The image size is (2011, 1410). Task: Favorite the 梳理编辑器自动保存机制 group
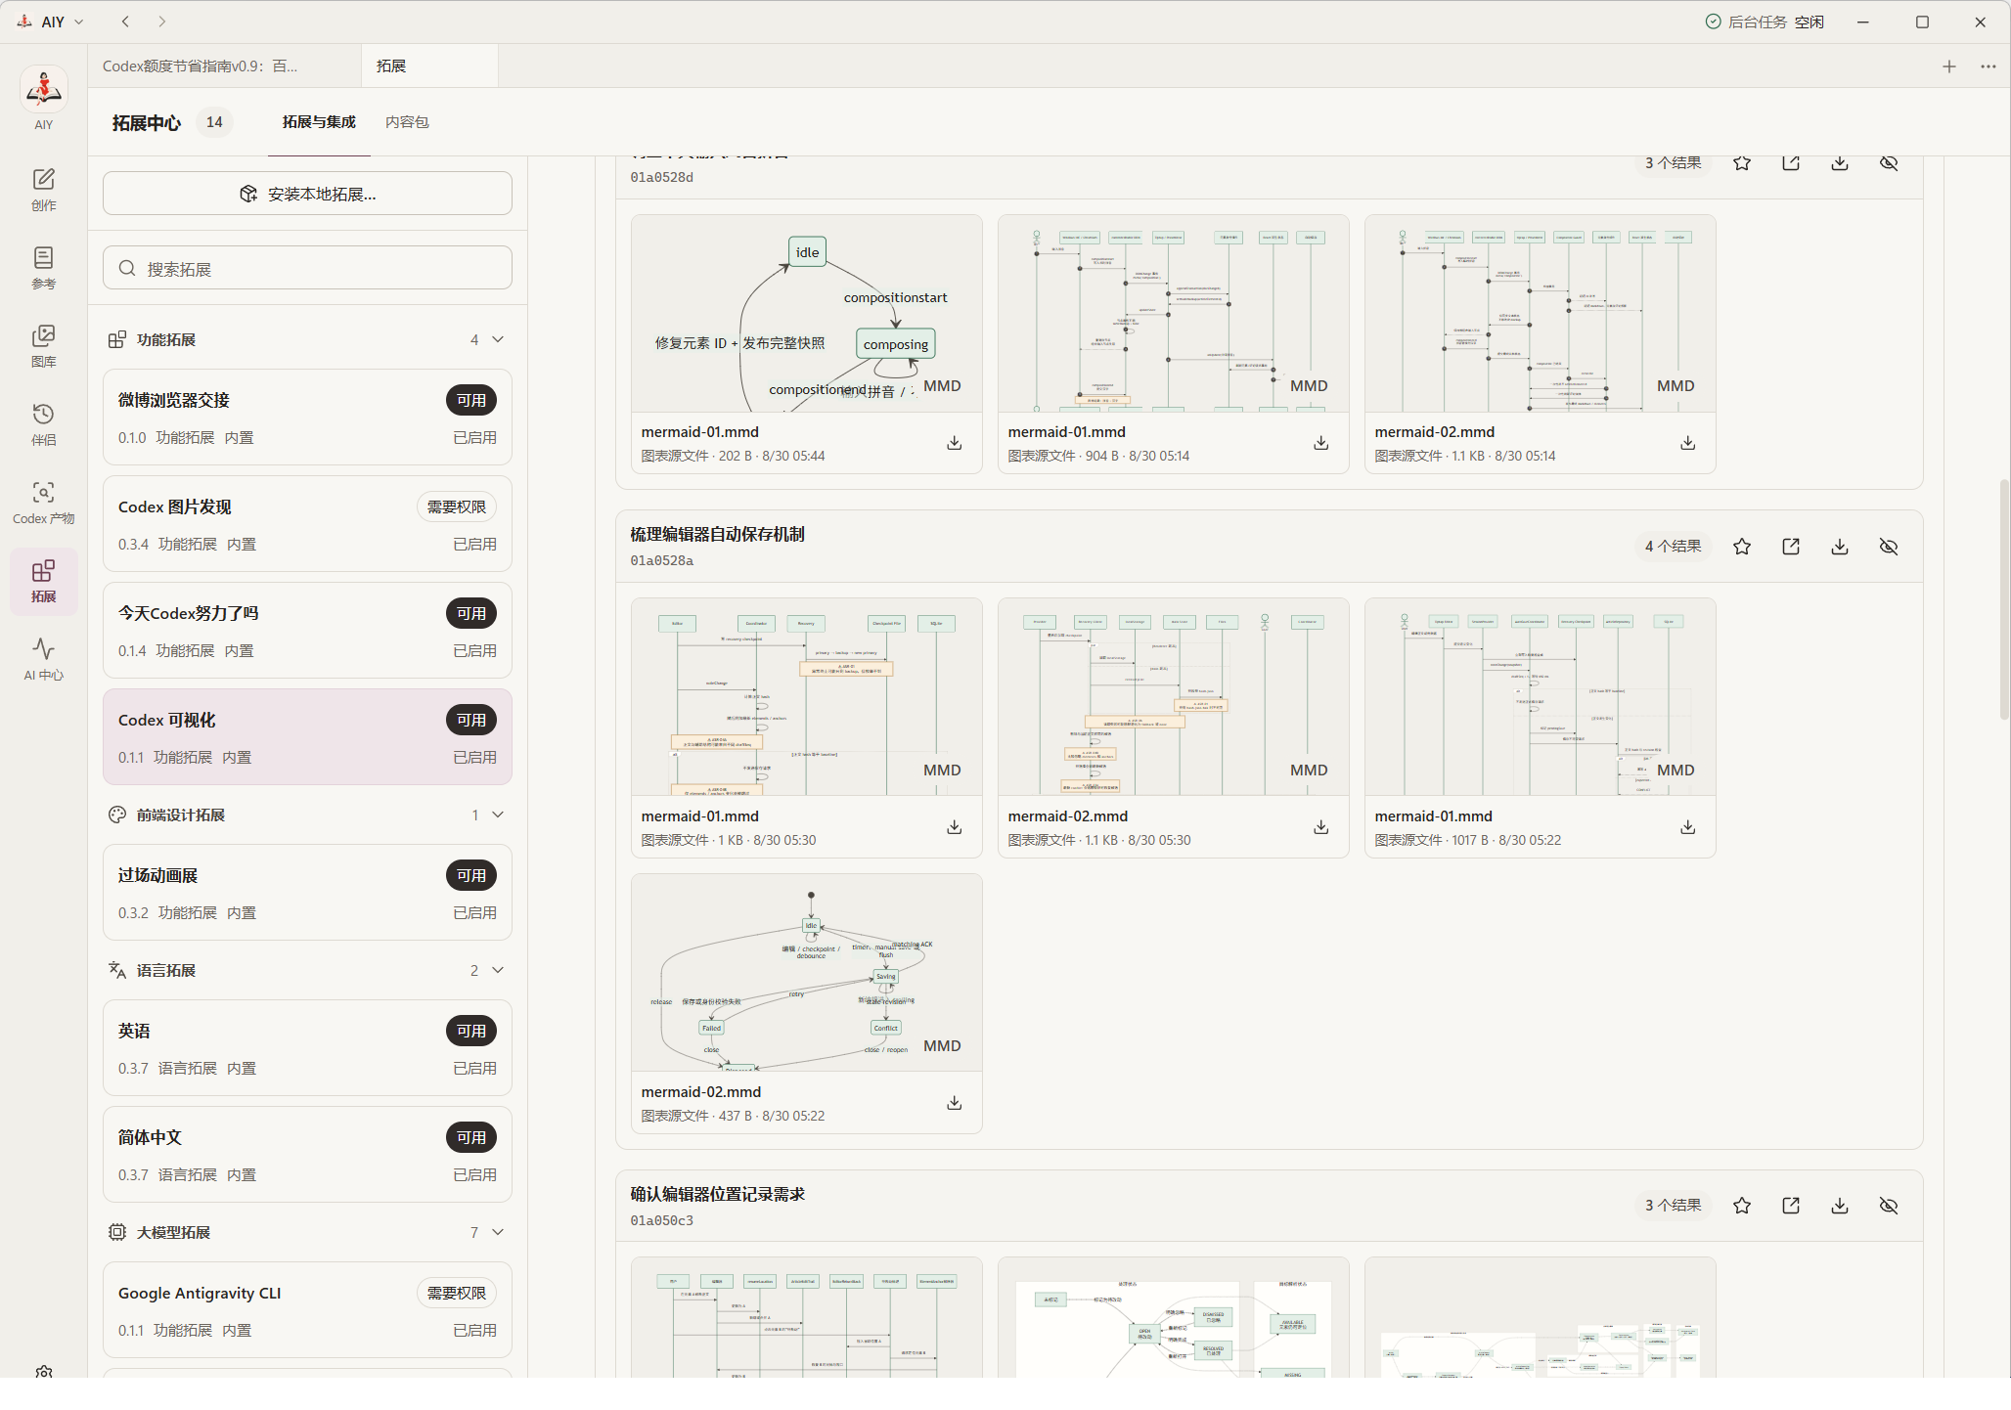click(x=1742, y=547)
